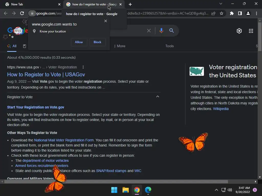Open three-dot options for USAGov result
Screen dimensions: 262x196
pyautogui.click(x=83, y=67)
